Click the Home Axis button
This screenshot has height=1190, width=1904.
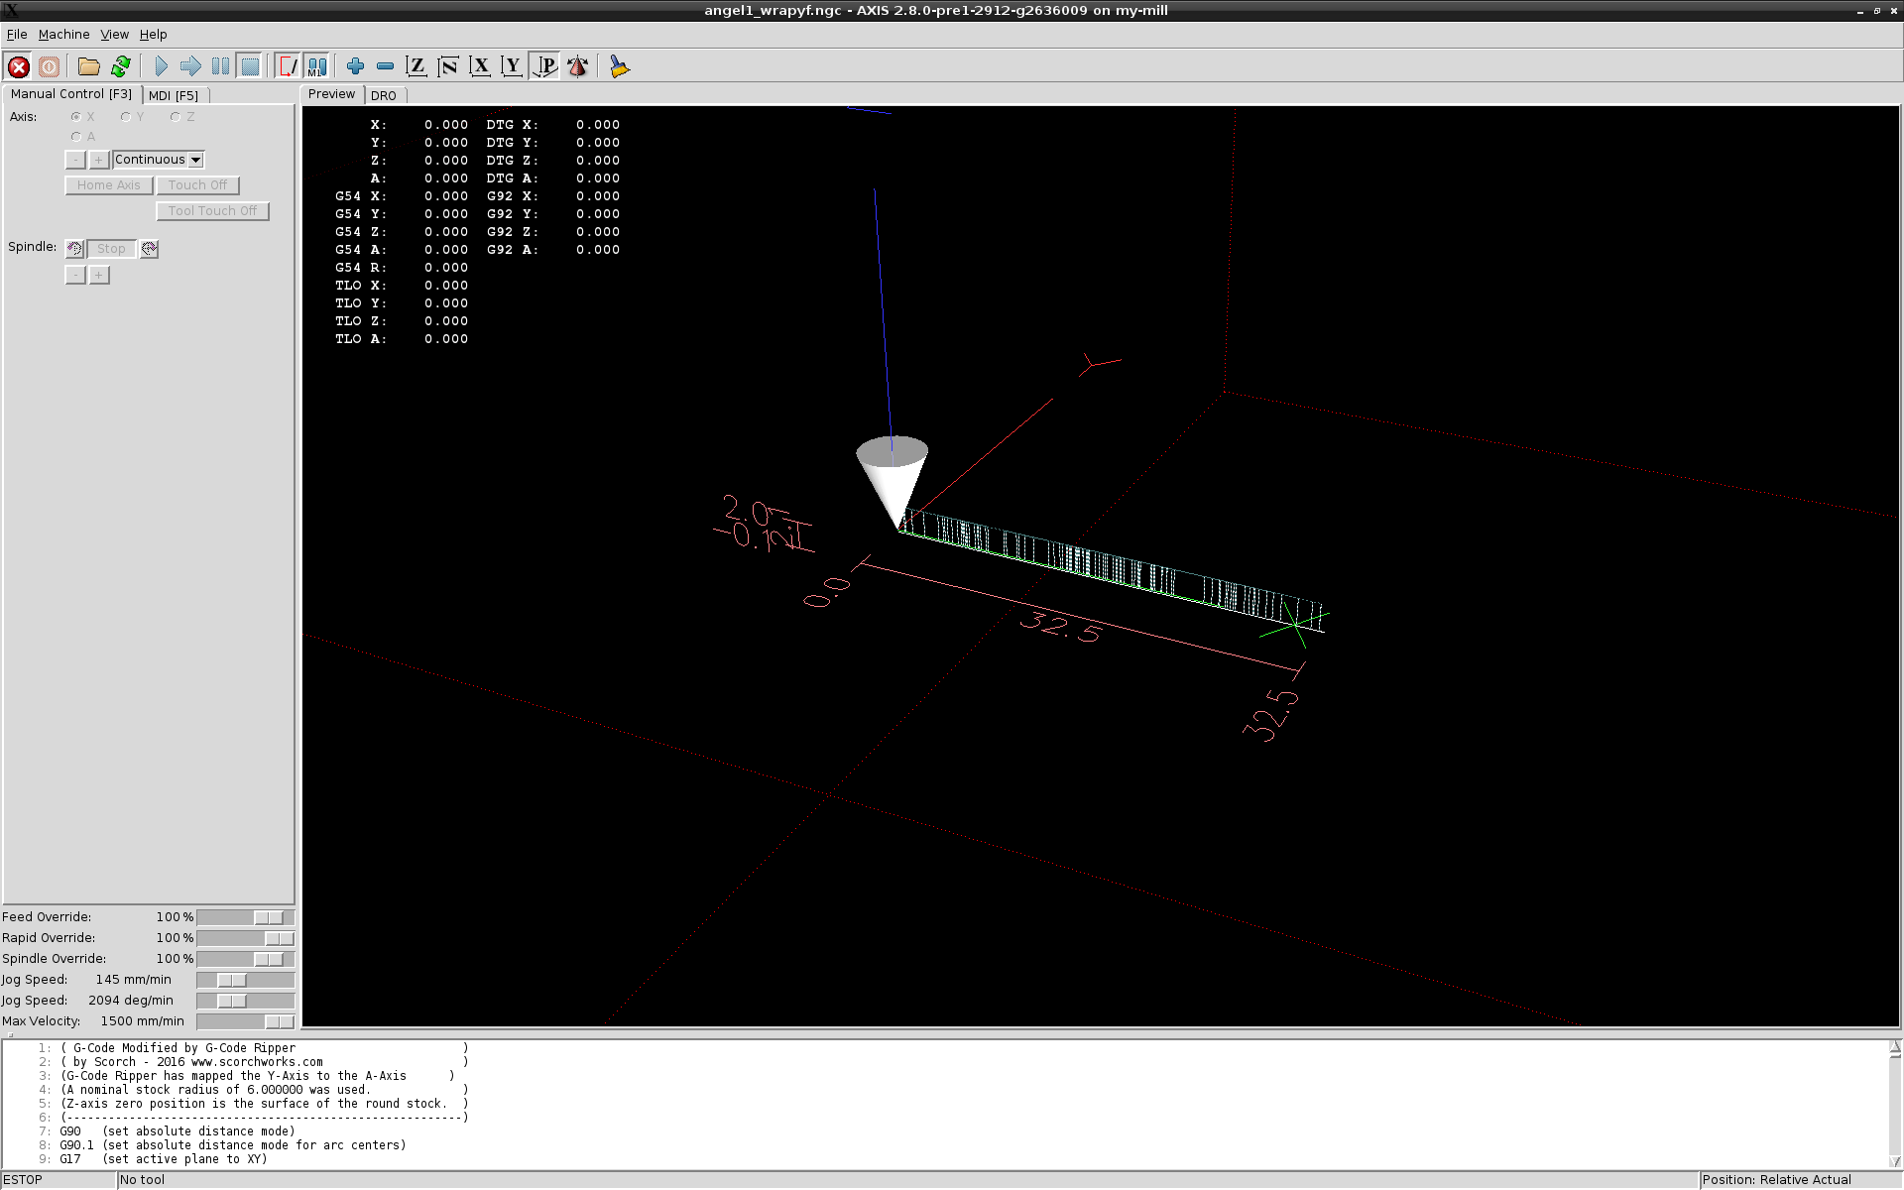pyautogui.click(x=109, y=185)
